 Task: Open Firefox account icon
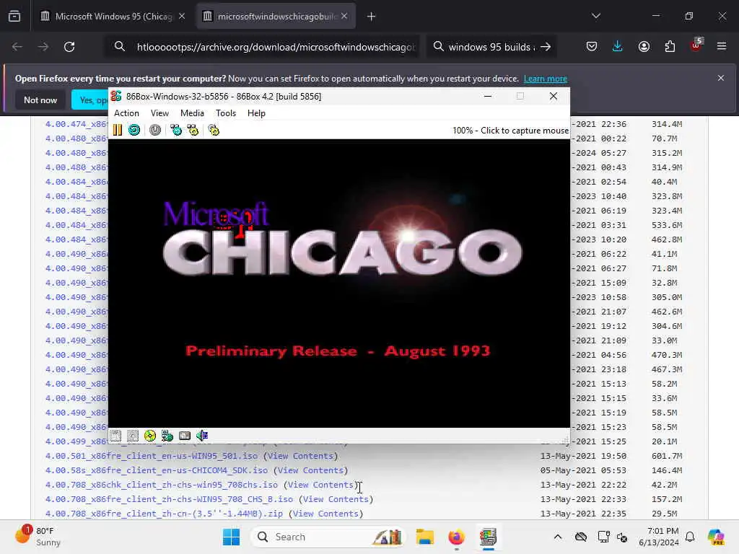click(x=644, y=47)
